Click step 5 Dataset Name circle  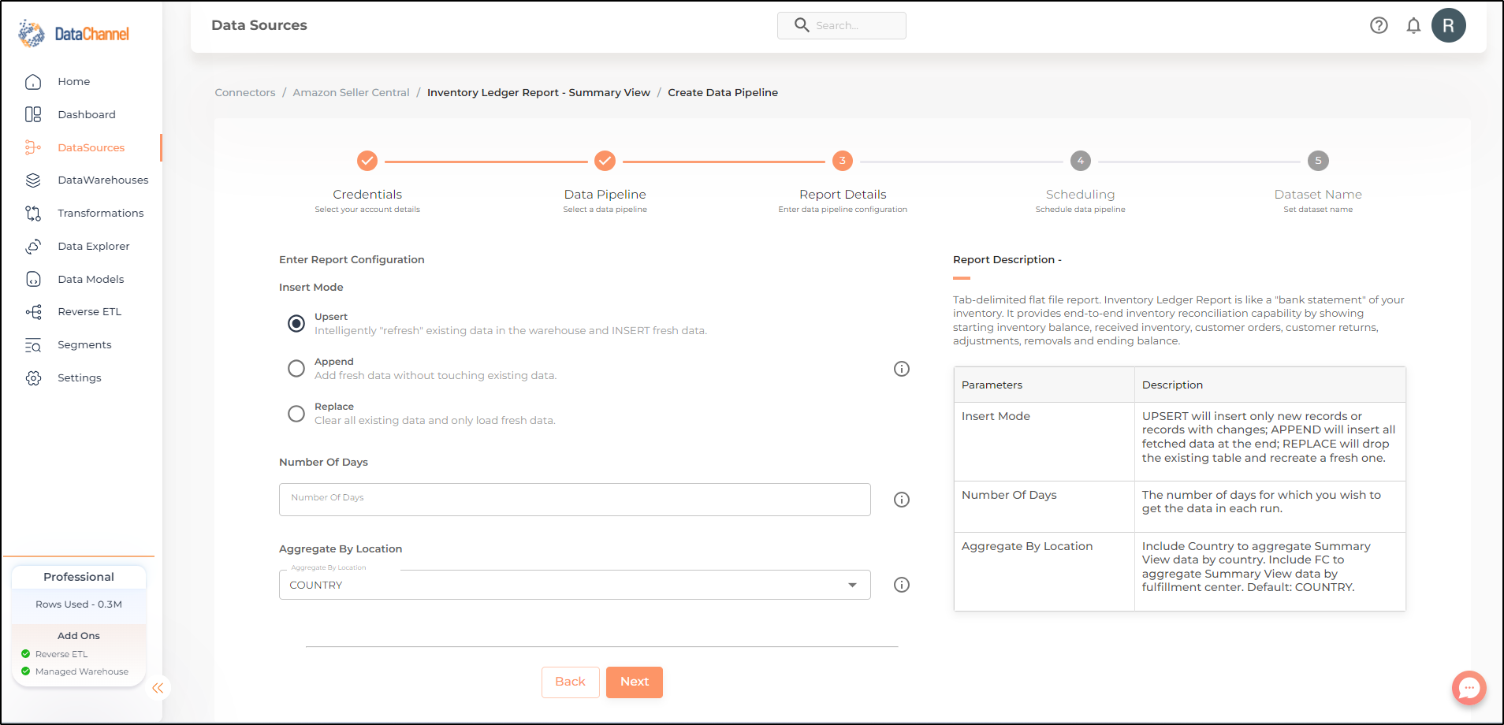(x=1318, y=161)
